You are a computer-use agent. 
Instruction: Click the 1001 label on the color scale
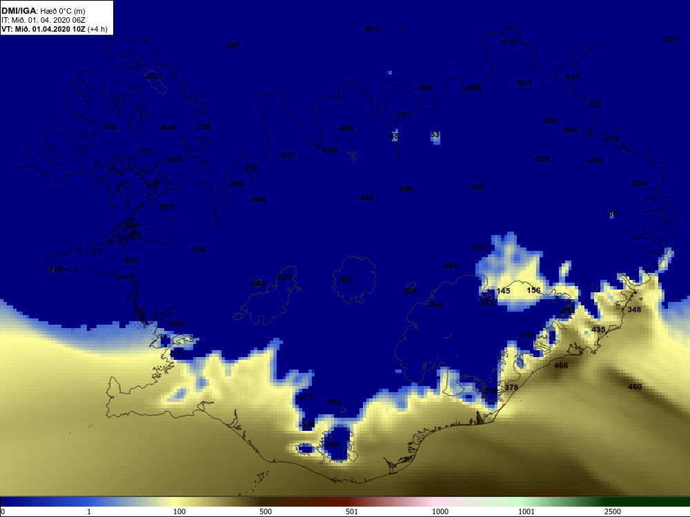526,511
